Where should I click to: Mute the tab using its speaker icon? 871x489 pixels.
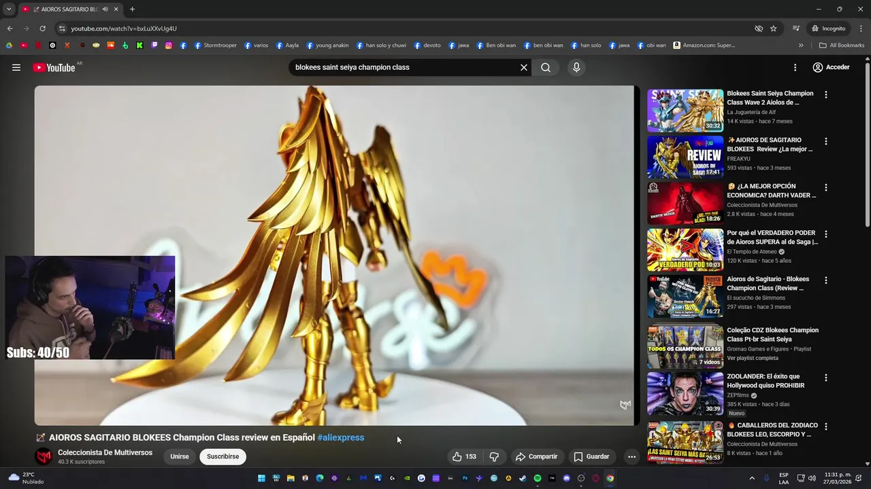[x=105, y=9]
